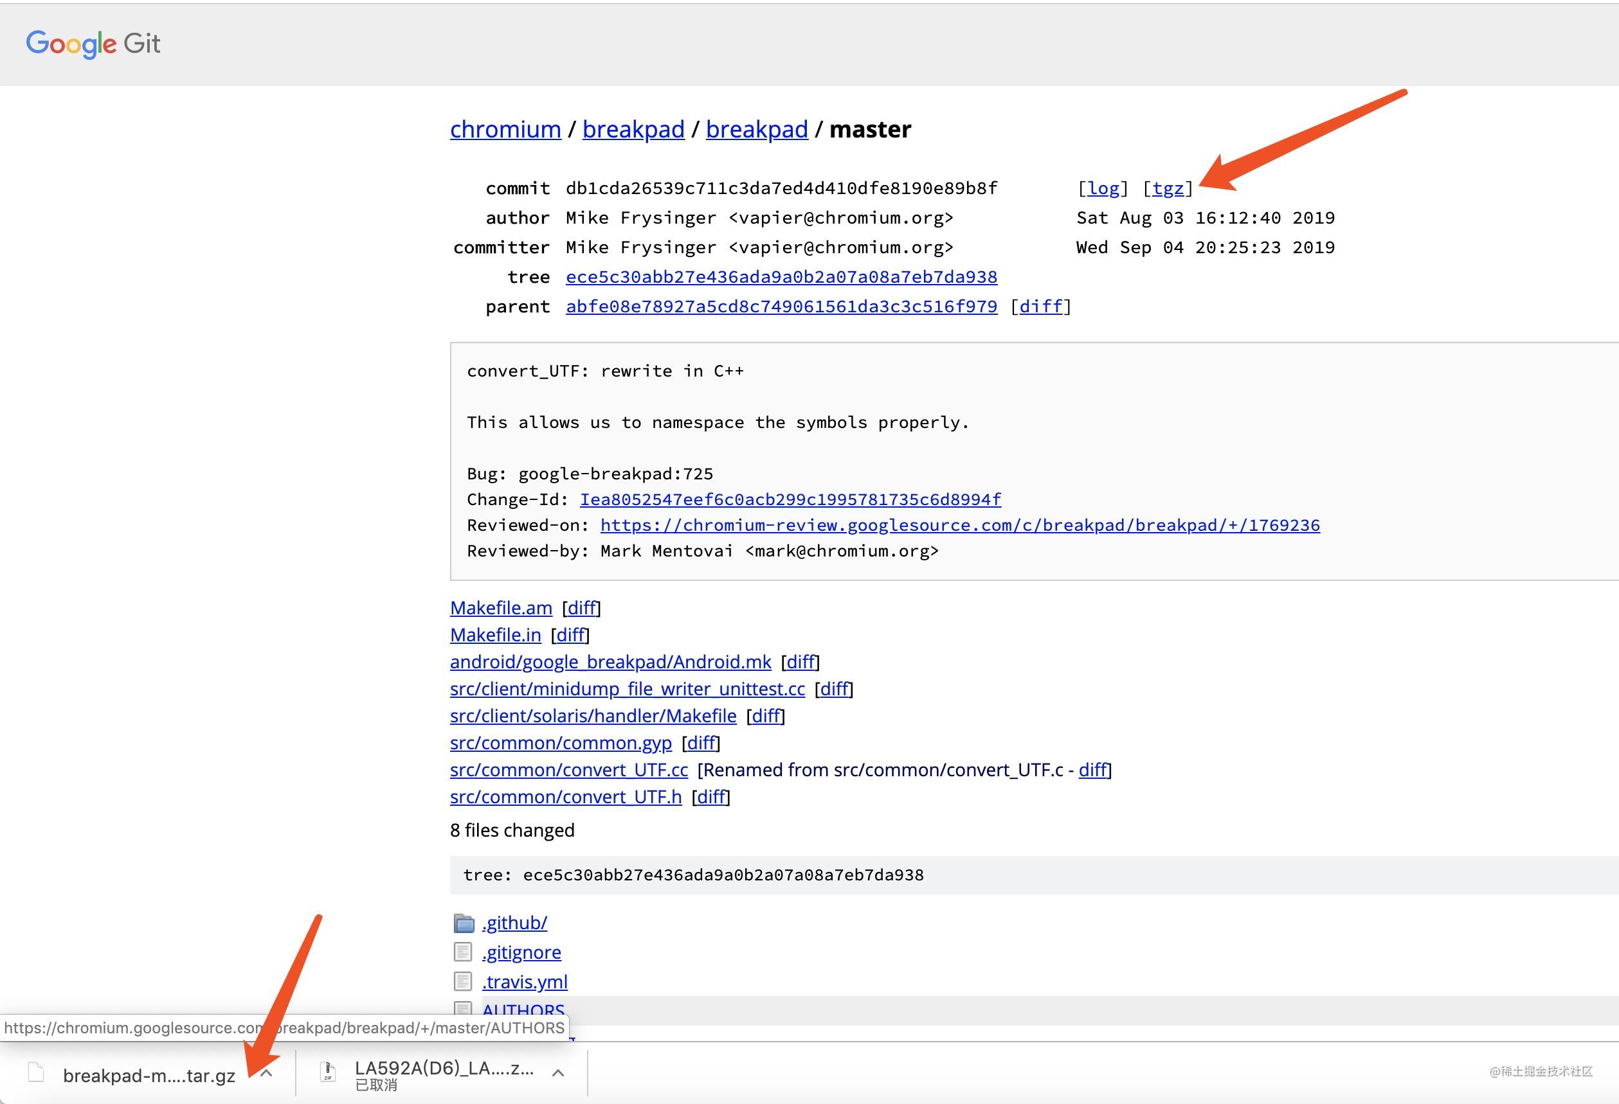Open Makefile.am file link
Image resolution: width=1619 pixels, height=1104 pixels.
click(501, 608)
